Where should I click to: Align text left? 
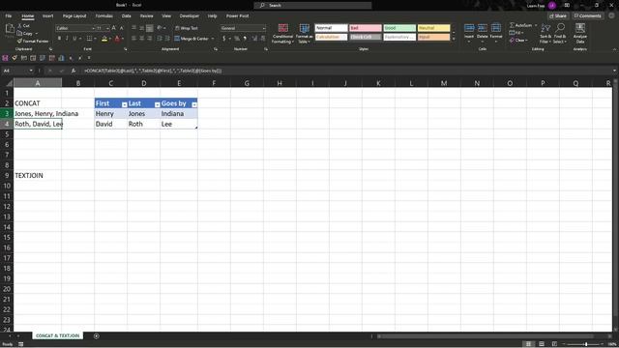tap(133, 39)
